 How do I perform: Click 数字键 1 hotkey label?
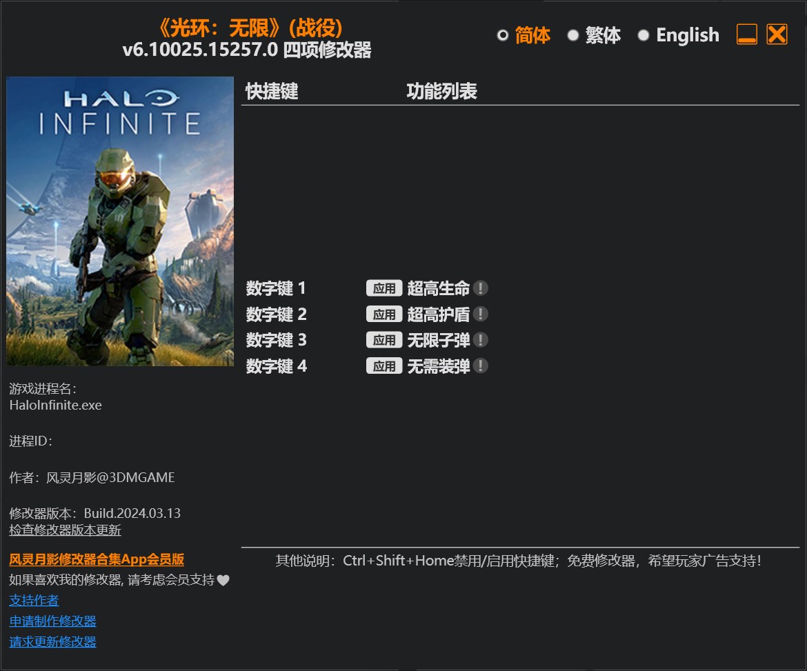[277, 288]
